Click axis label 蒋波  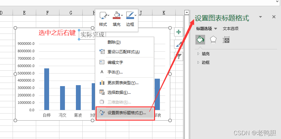[x=78, y=115]
